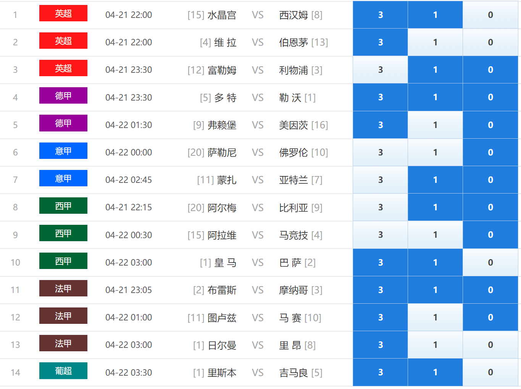Click the 英超 badge in the 水晶宫 row
The height and width of the screenshot is (389, 521).
[63, 13]
